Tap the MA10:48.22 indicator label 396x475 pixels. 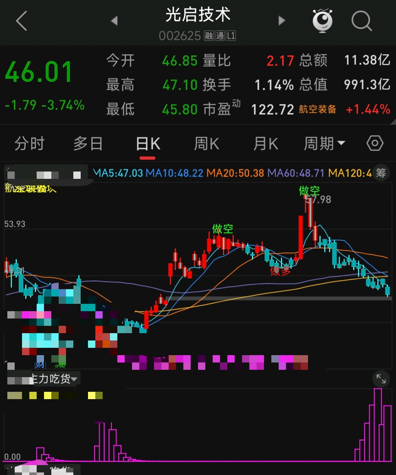coord(175,173)
